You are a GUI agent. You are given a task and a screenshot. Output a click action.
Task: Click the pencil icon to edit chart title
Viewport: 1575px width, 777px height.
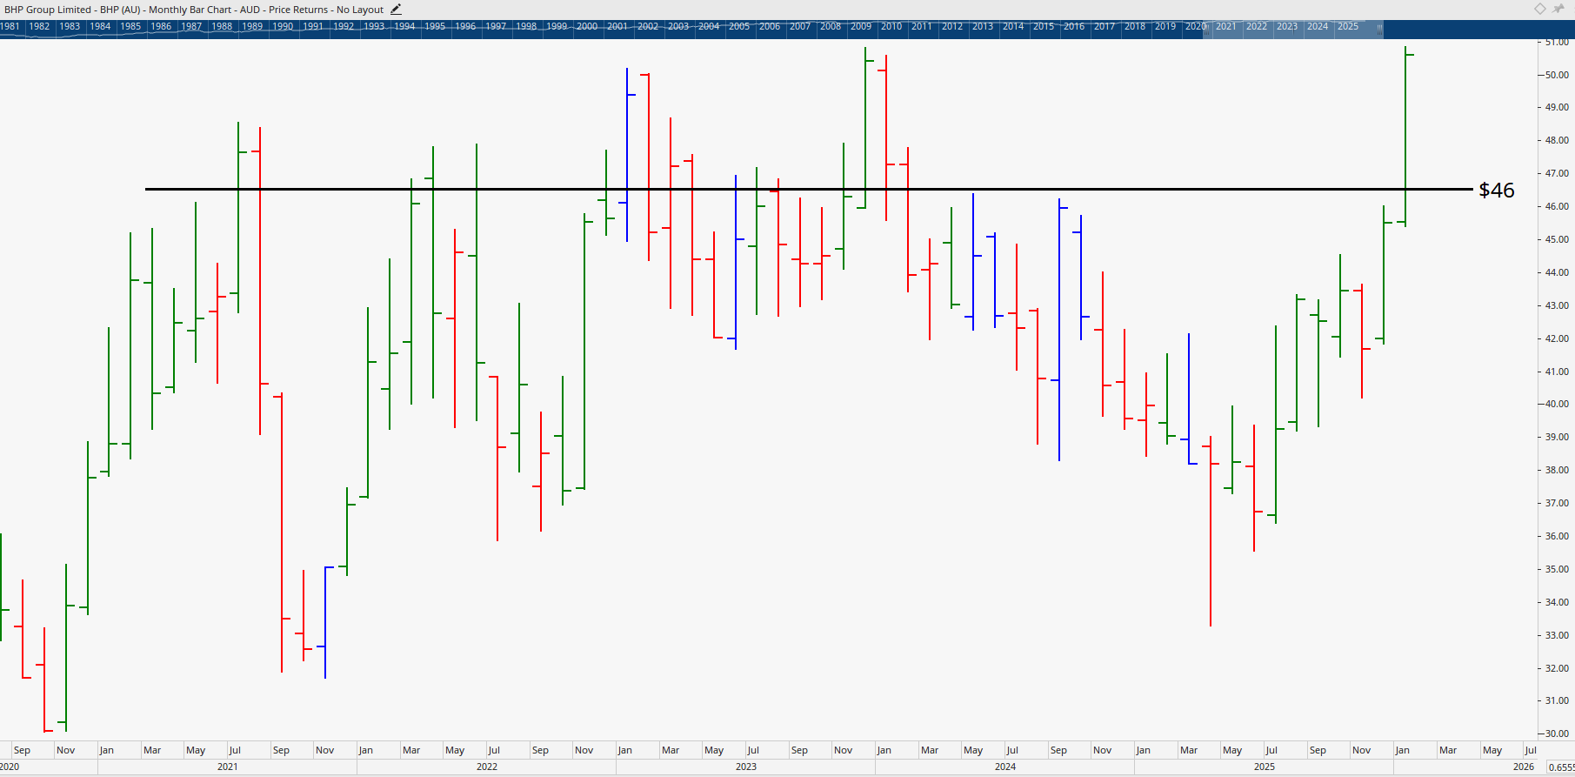coord(396,10)
